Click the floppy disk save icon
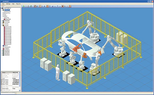This screenshot has width=154, height=95. pyautogui.click(x=52, y=6)
